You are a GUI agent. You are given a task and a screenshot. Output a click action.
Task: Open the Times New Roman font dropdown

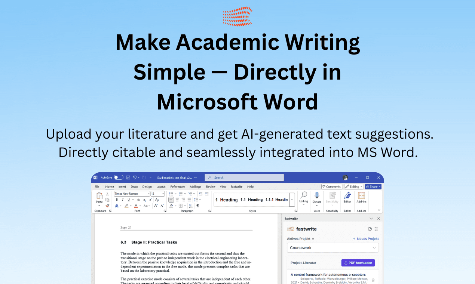(x=132, y=194)
